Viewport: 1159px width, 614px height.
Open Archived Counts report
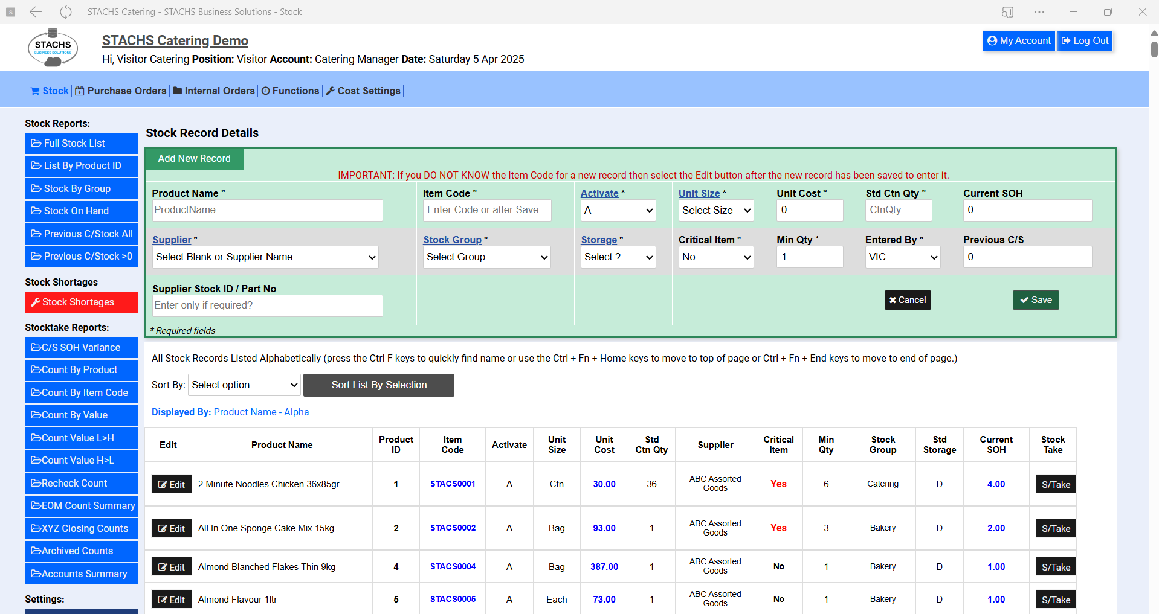[x=82, y=551]
